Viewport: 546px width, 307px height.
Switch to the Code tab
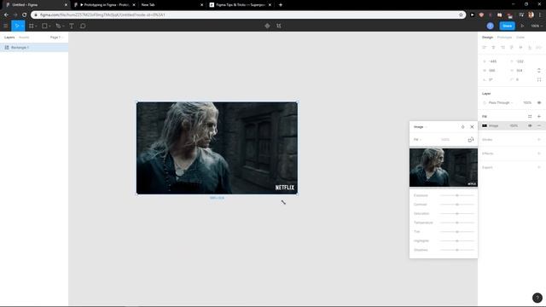pyautogui.click(x=520, y=38)
